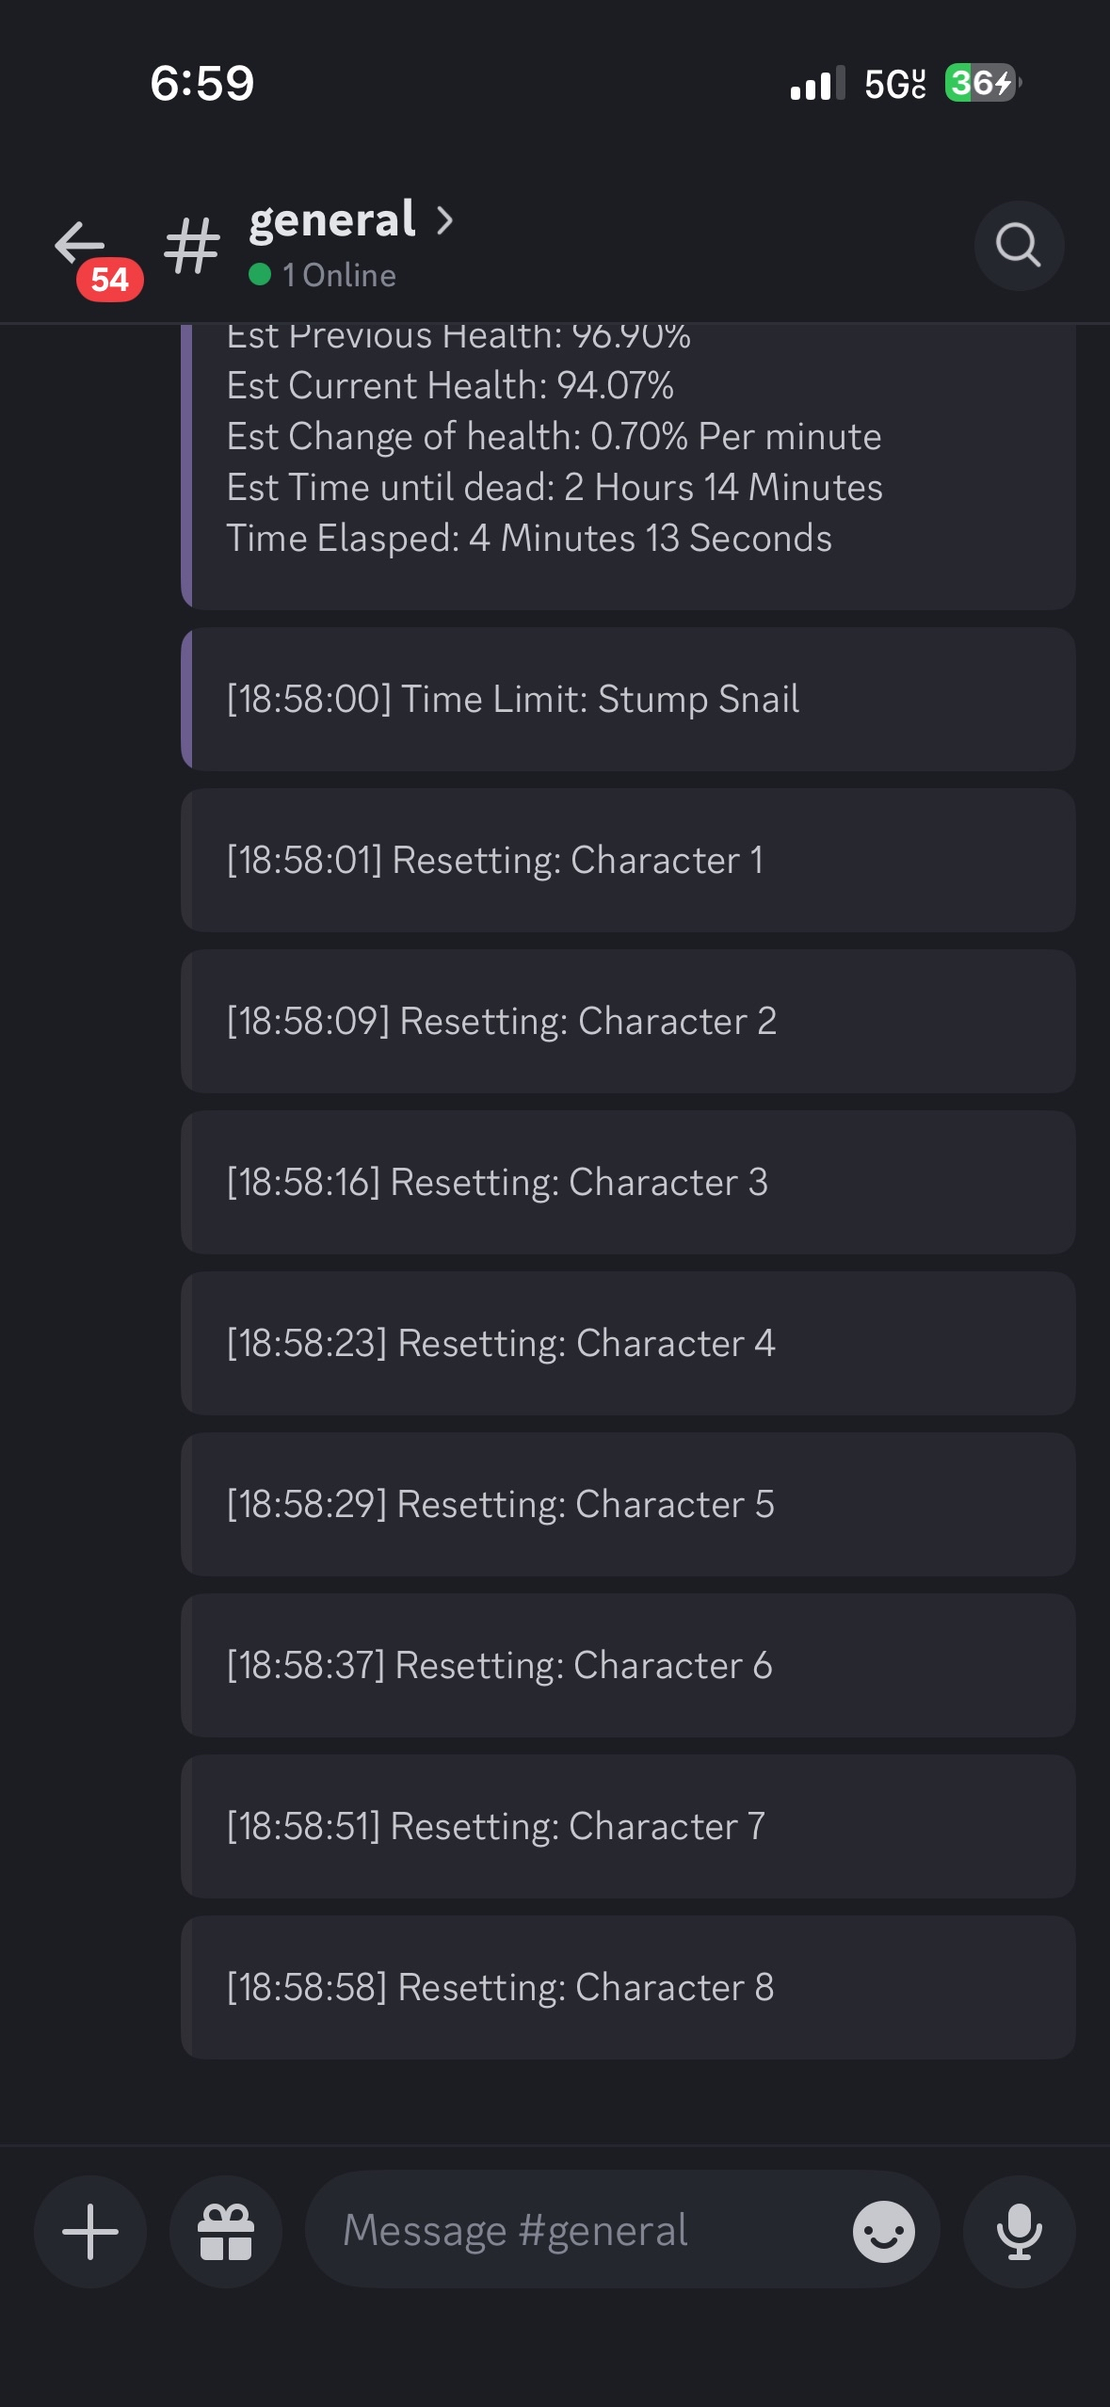Select the Resetting: Character 8 message

tap(628, 1988)
